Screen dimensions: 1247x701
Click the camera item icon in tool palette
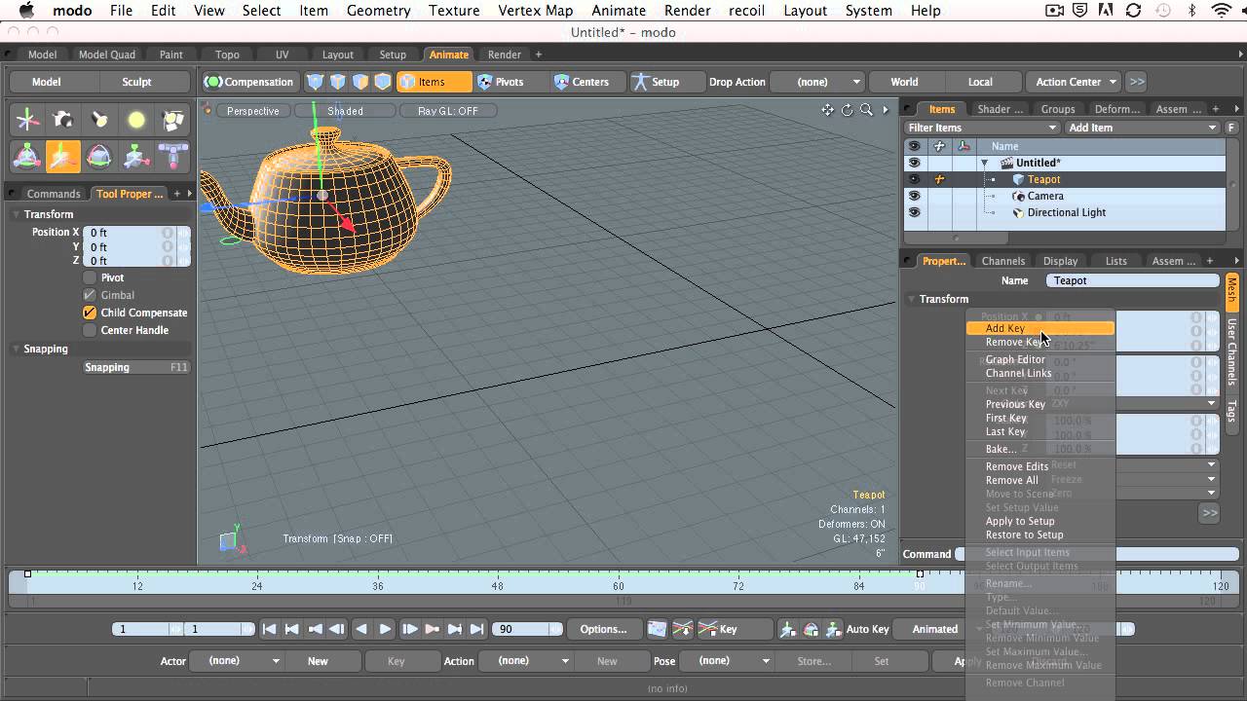(x=63, y=120)
